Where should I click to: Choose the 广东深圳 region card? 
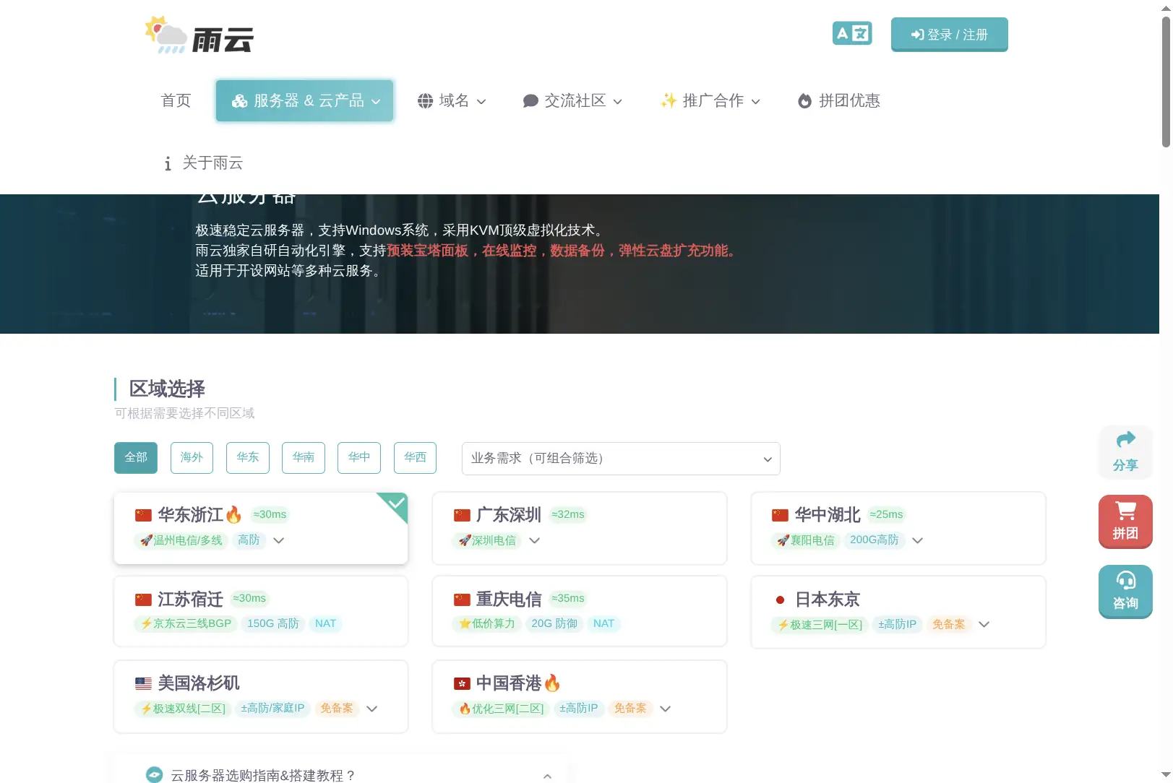pos(580,528)
